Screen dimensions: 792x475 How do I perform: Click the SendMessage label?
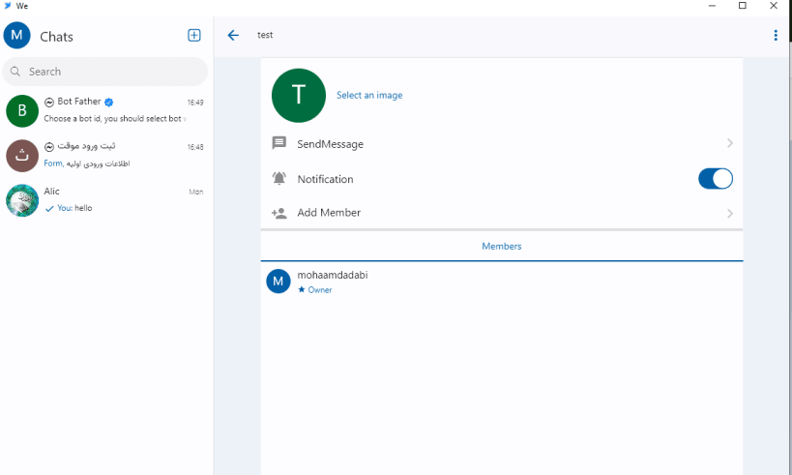331,144
